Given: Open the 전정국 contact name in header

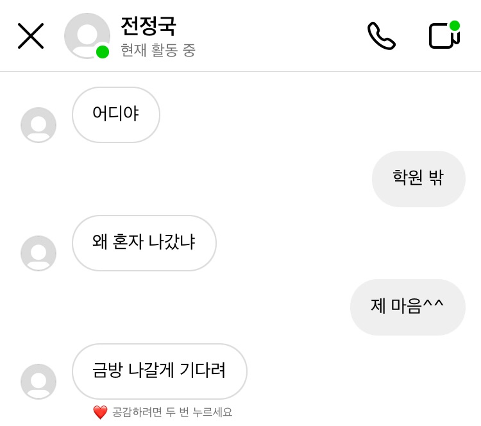Looking at the screenshot, I should [x=148, y=26].
